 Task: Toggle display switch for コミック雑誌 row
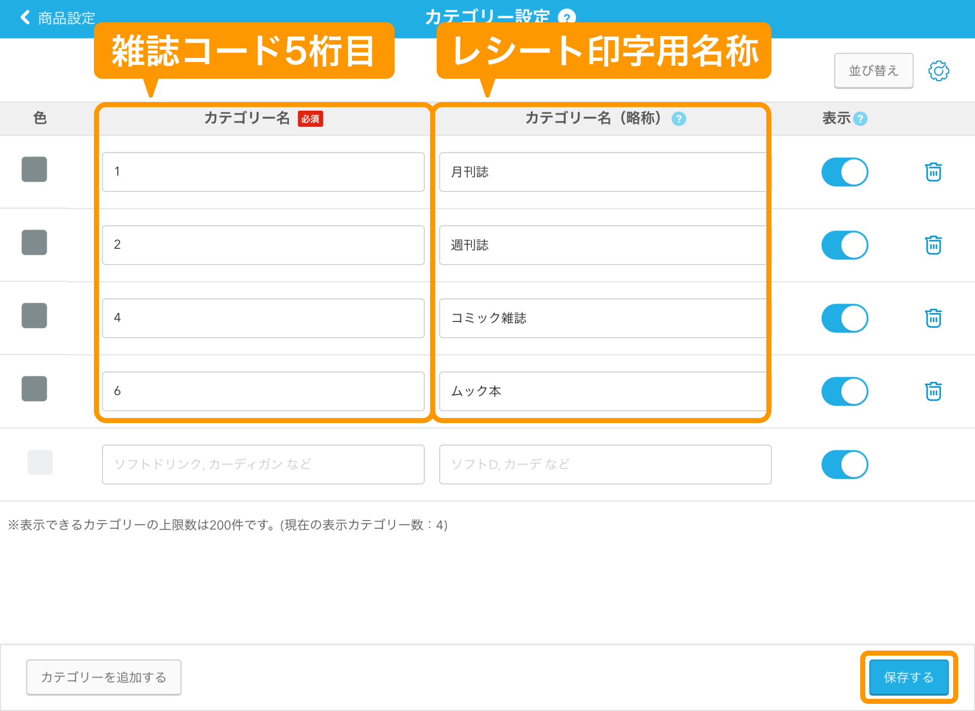tap(844, 318)
